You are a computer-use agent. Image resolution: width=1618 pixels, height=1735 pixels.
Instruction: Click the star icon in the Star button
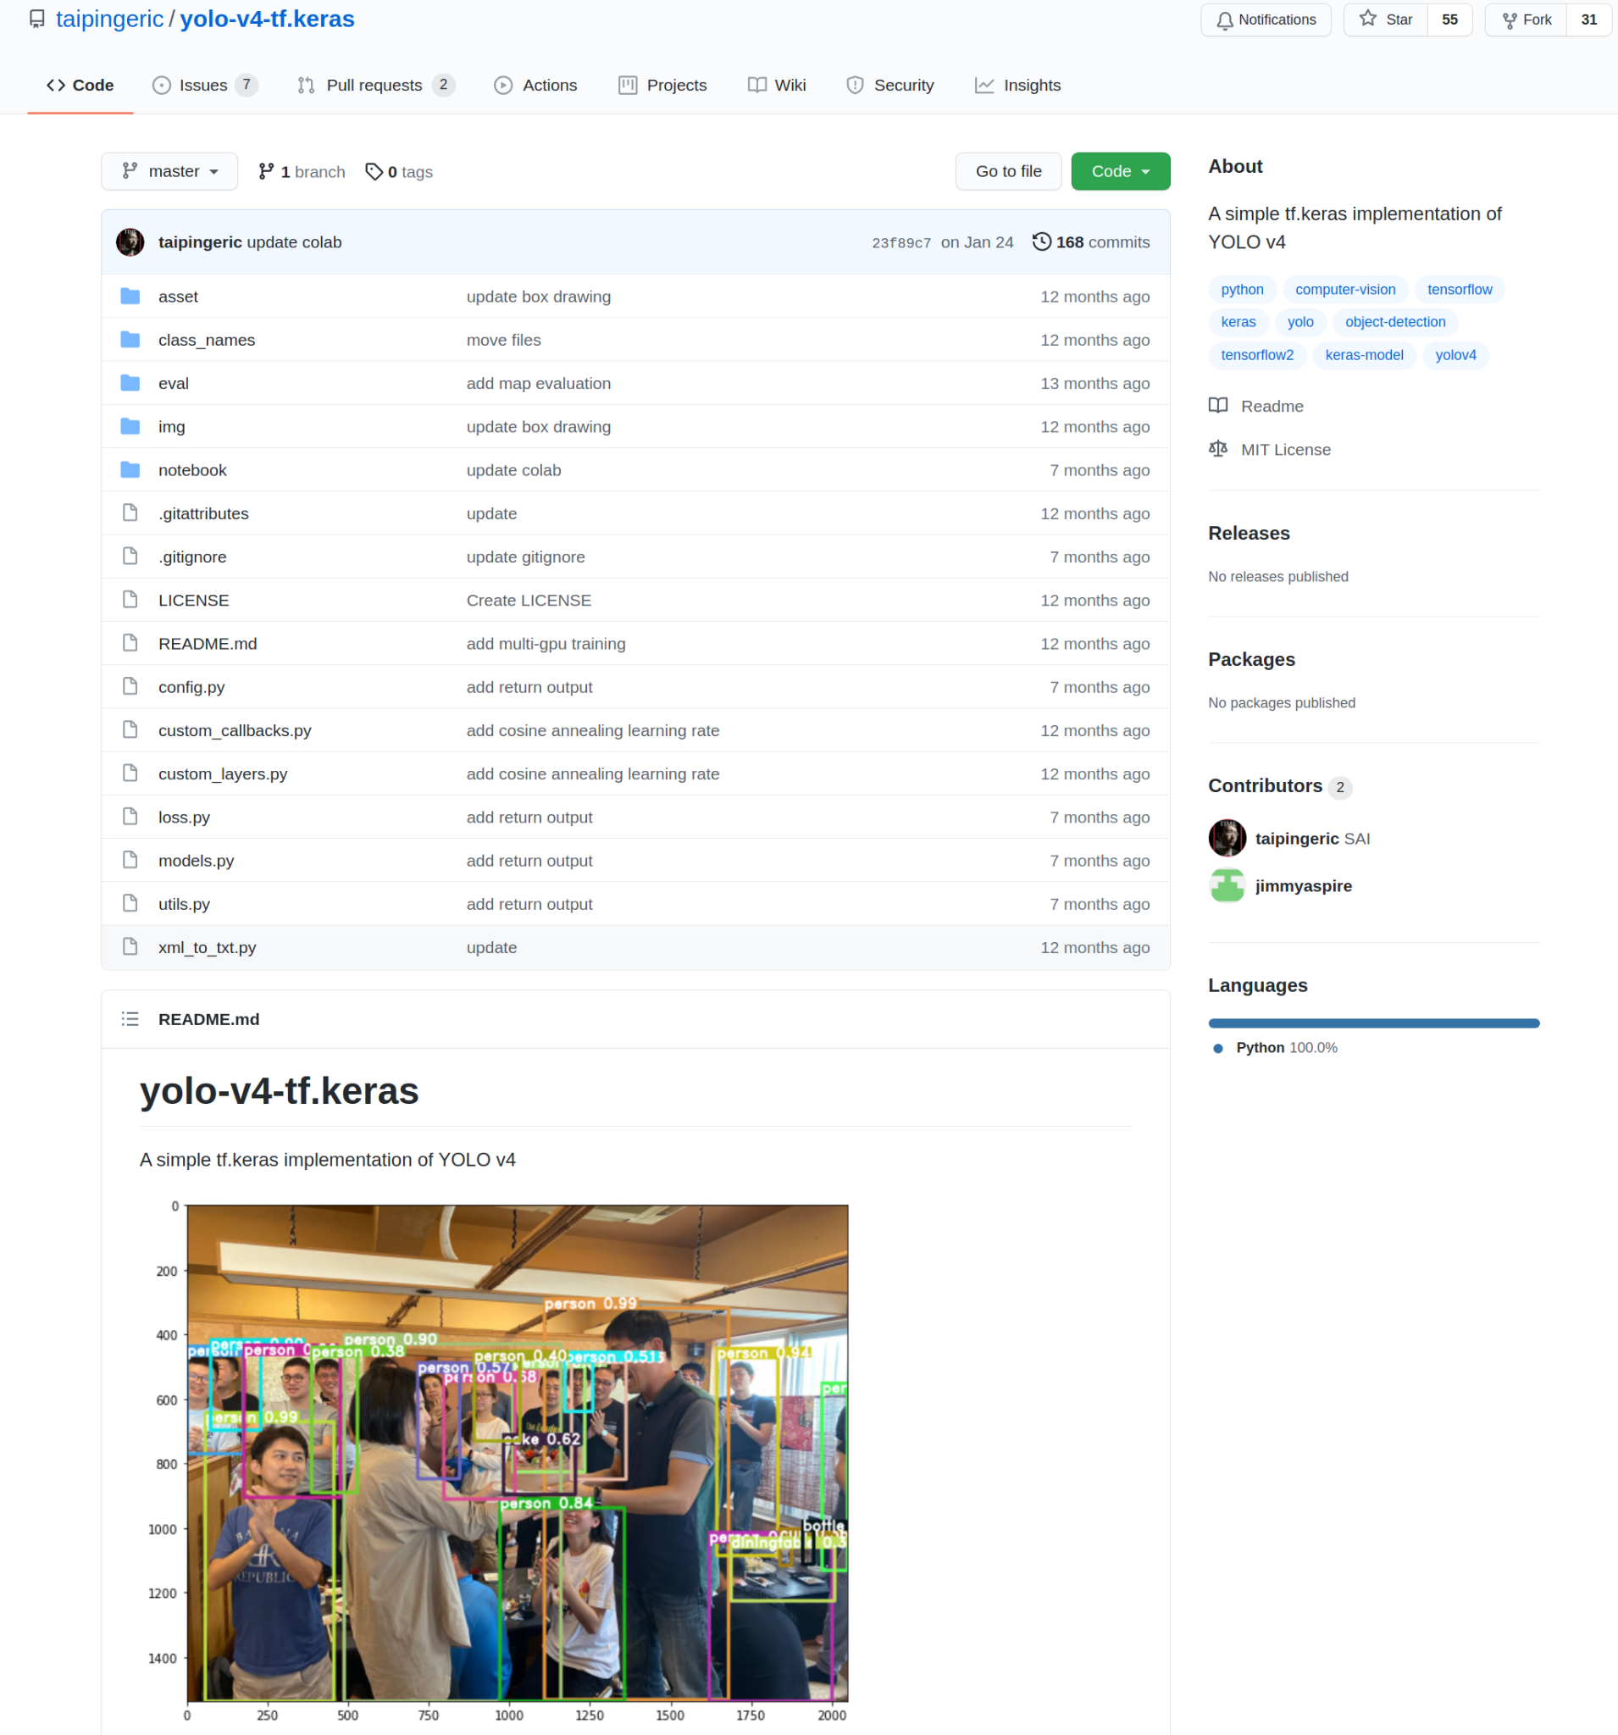coord(1367,19)
